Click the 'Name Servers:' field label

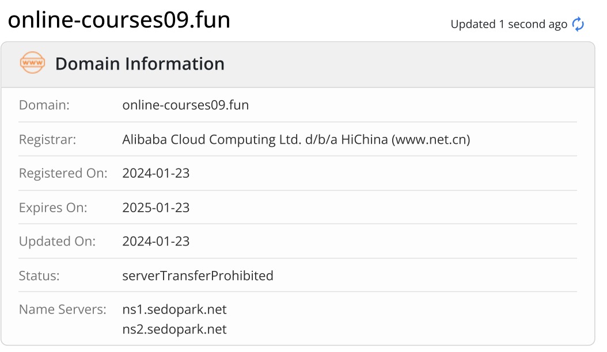point(63,309)
